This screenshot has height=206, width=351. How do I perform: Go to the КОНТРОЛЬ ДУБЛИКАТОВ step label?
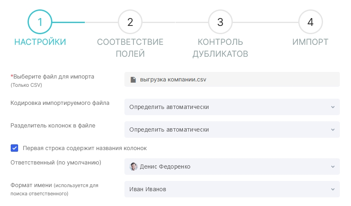220,48
